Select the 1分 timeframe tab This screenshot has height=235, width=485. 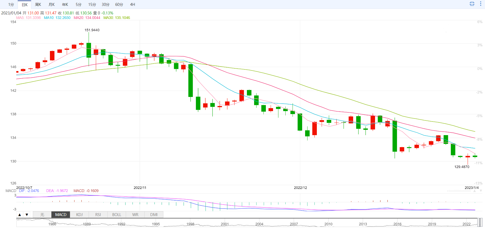tap(11, 5)
